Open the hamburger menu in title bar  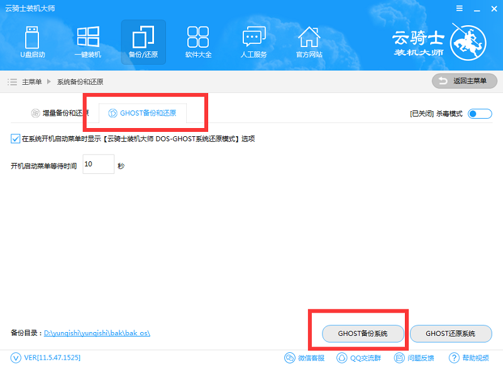[x=460, y=8]
